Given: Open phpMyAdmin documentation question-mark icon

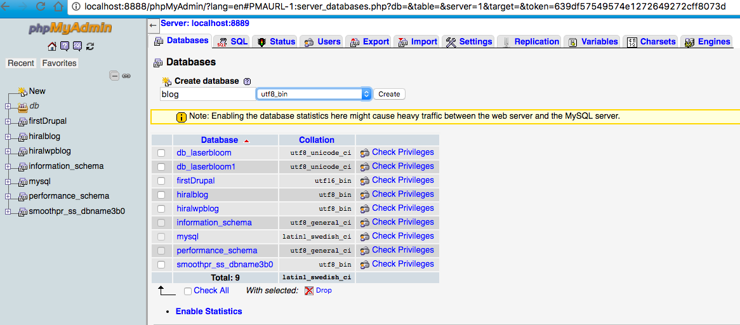Looking at the screenshot, I should [x=65, y=46].
